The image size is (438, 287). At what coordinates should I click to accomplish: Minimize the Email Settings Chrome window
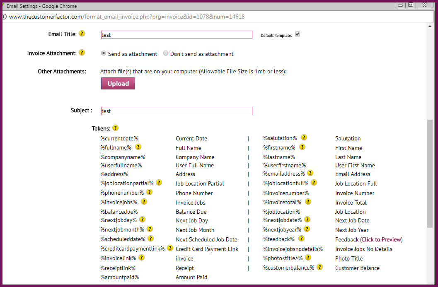(400, 5)
